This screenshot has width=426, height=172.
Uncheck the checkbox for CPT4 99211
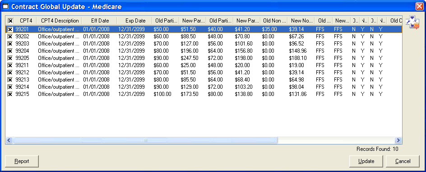pos(10,65)
